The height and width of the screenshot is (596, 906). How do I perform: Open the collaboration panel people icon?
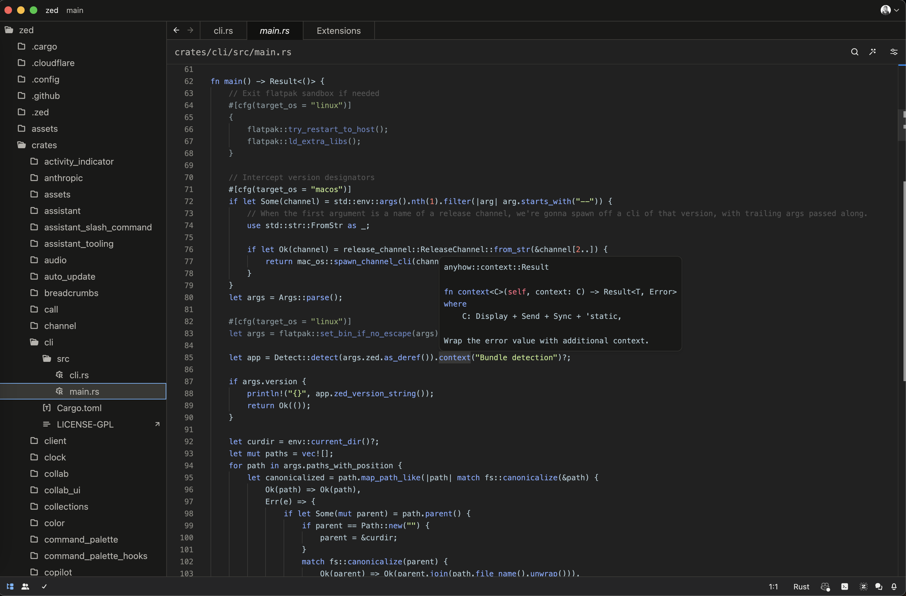click(x=26, y=587)
